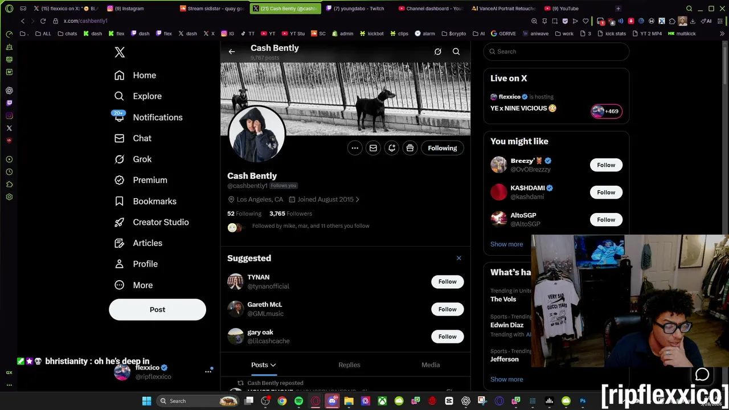The image size is (729, 410).
Task: Open the $crypto bookmarks folder
Action: [454, 34]
